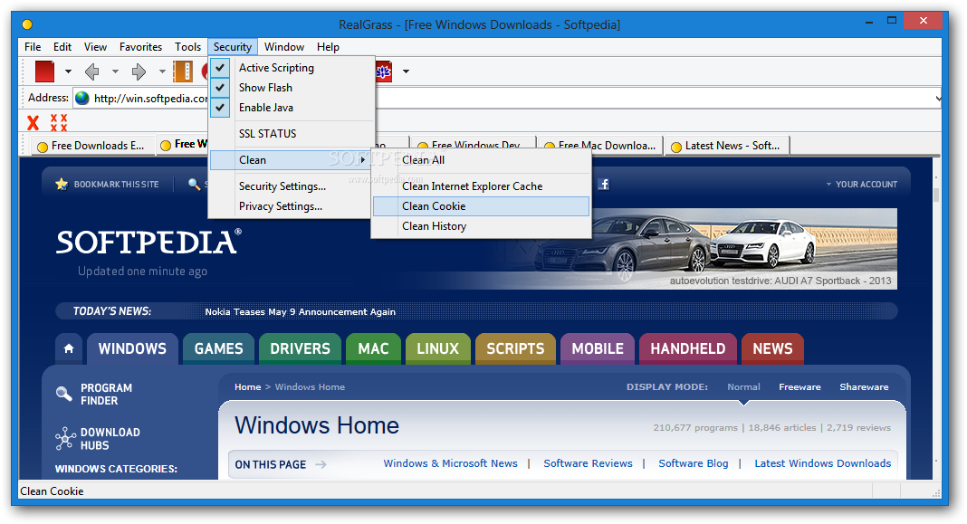Open the HANDHELD category tab

688,349
